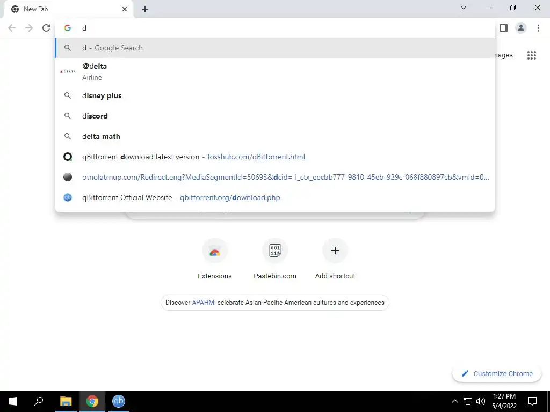Click the Add shortcut plus tile
Image resolution: width=550 pixels, height=412 pixels.
coord(335,259)
